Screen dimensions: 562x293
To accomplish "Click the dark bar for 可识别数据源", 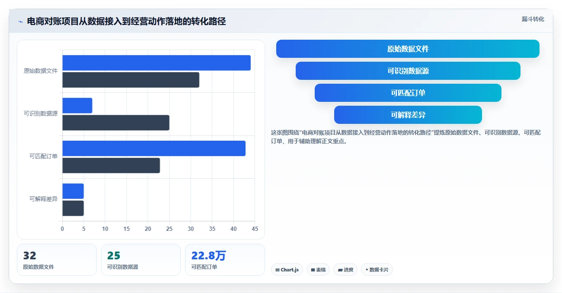I will 116,123.
